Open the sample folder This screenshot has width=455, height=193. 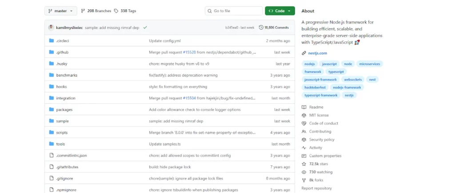click(x=62, y=121)
